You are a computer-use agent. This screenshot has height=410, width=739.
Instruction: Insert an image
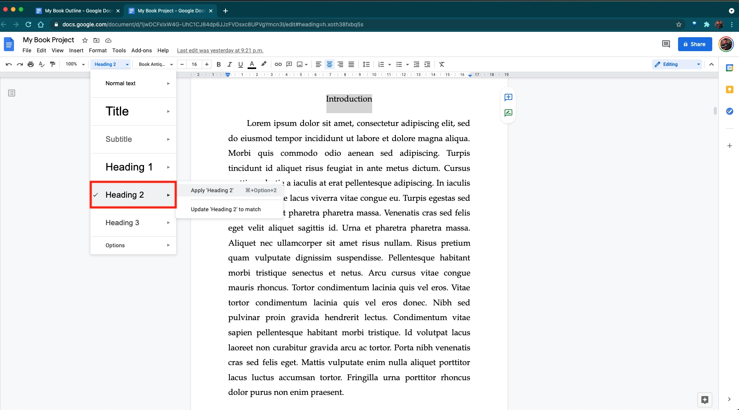[300, 64]
